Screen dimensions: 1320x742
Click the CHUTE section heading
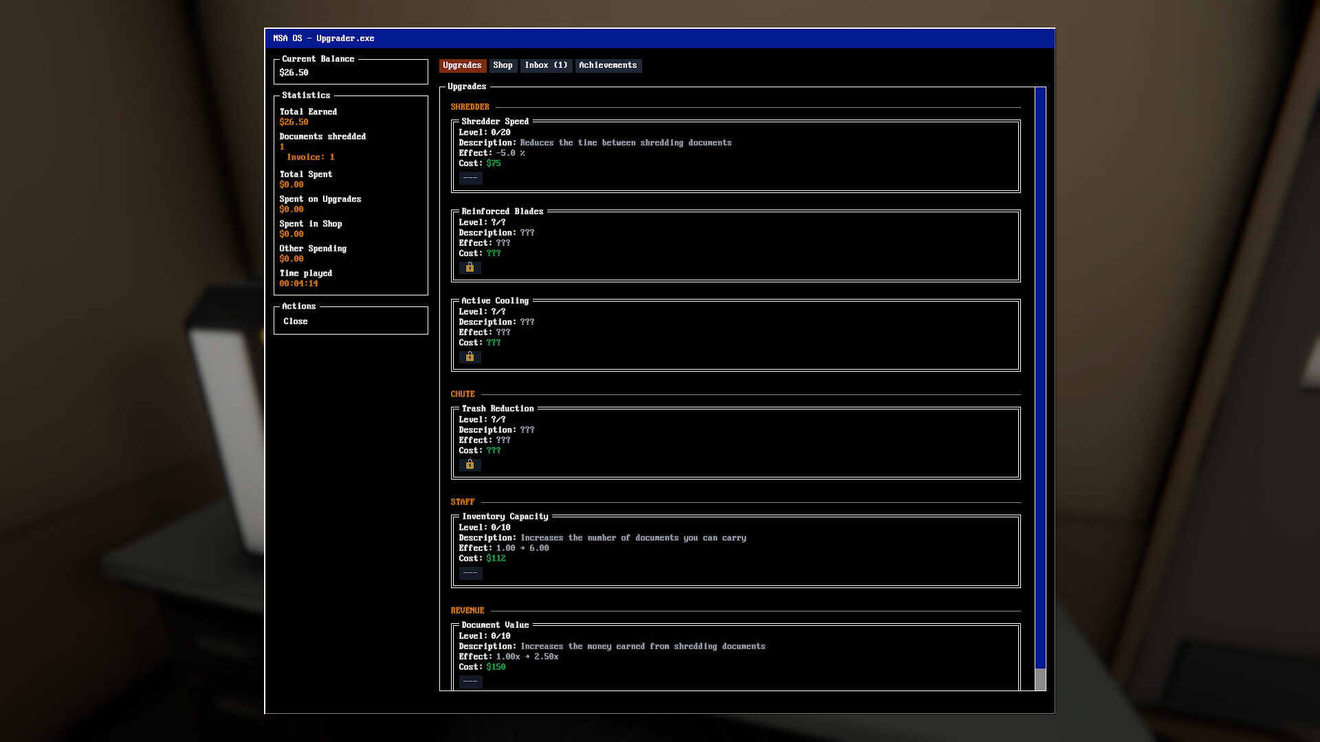(x=463, y=394)
